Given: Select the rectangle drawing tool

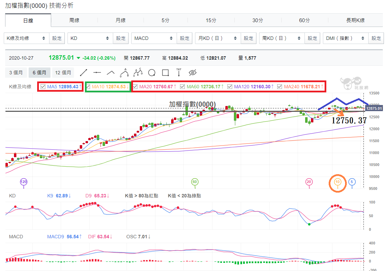Looking at the screenshot, I should pyautogui.click(x=165, y=73).
